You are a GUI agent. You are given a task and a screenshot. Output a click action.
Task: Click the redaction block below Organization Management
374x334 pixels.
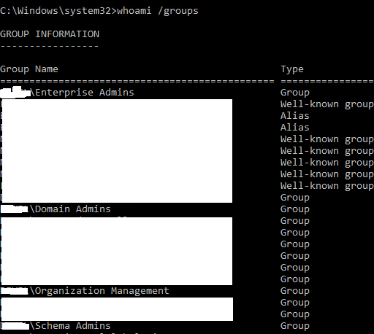[117, 309]
